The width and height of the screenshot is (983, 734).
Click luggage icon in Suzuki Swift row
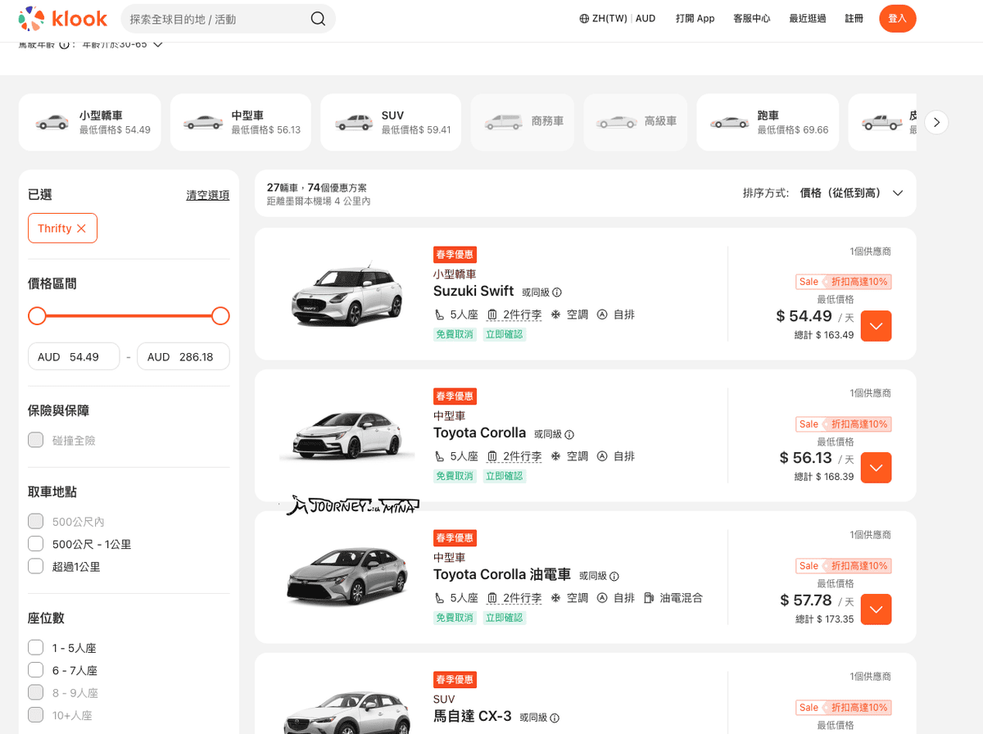[492, 315]
